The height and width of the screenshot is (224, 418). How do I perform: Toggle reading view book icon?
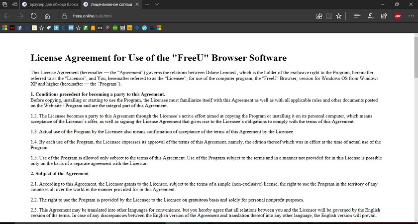(329, 16)
